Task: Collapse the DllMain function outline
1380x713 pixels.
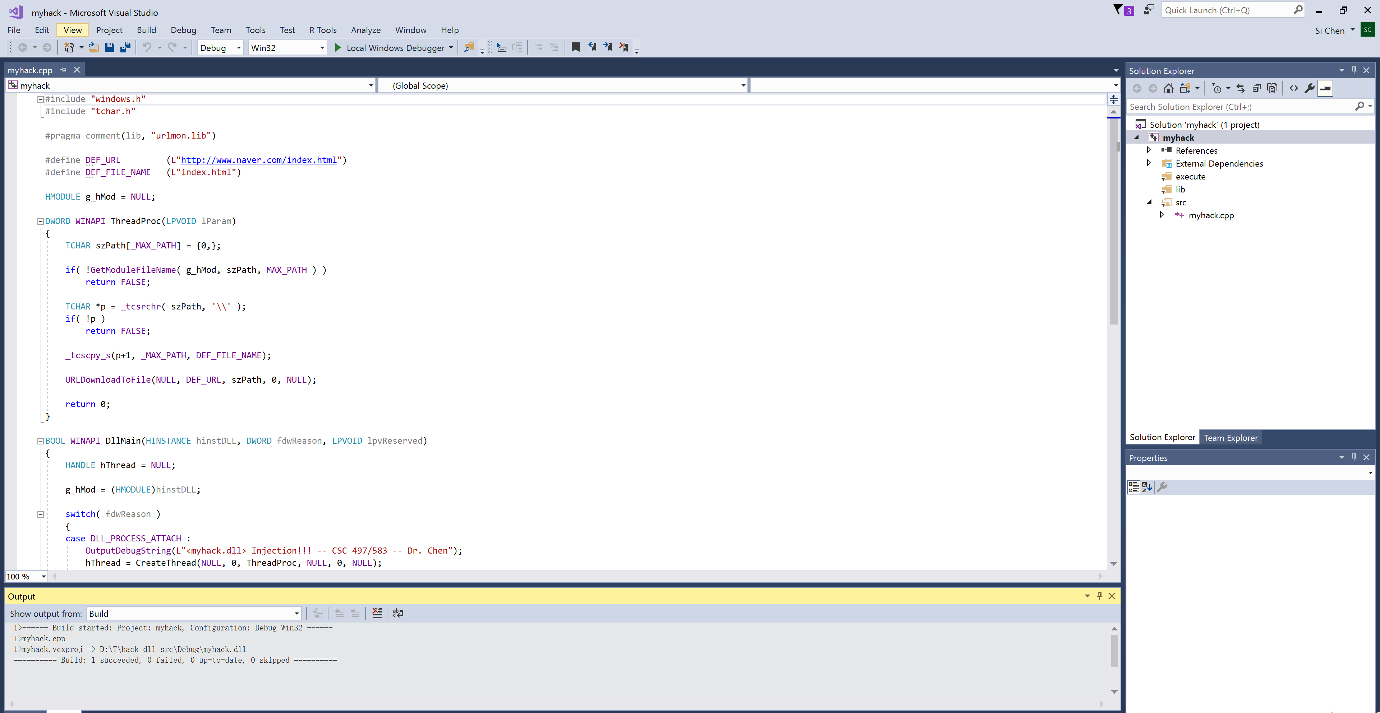Action: tap(40, 441)
